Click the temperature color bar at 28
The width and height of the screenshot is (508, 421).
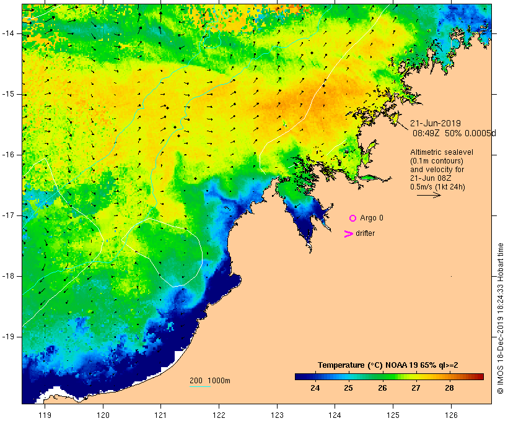[x=449, y=376]
